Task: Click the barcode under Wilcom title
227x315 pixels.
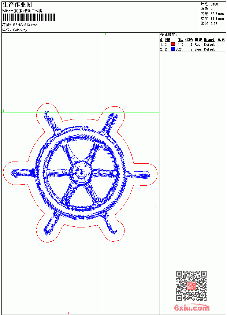Action: 29,17
